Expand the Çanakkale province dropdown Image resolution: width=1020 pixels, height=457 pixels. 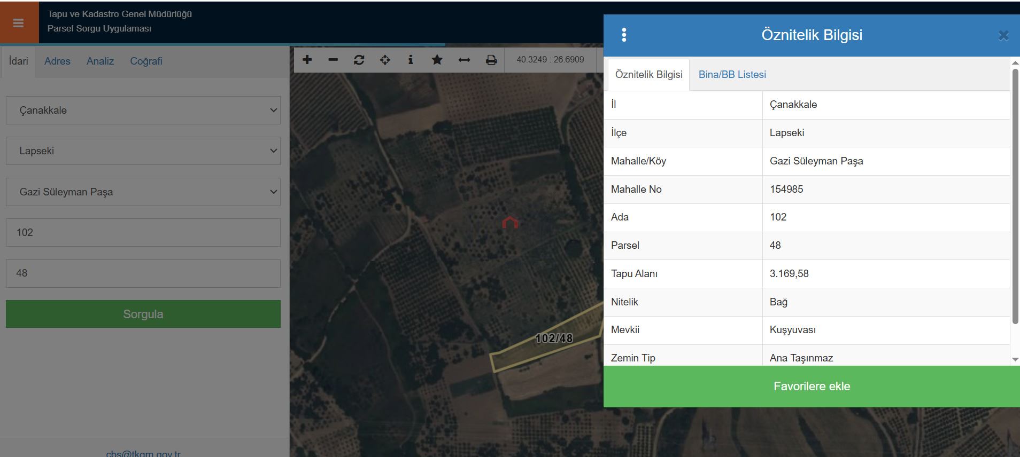tap(143, 111)
